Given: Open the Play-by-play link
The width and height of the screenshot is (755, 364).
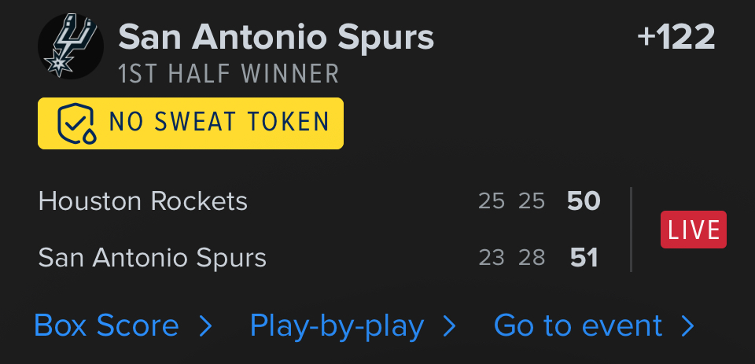Looking at the screenshot, I should 337,326.
